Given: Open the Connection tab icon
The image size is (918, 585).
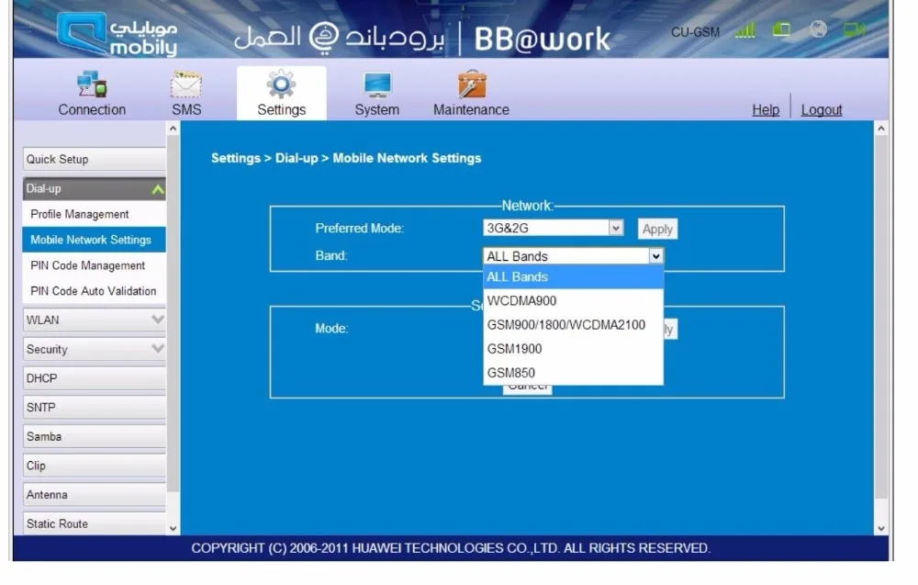Looking at the screenshot, I should coord(92,84).
